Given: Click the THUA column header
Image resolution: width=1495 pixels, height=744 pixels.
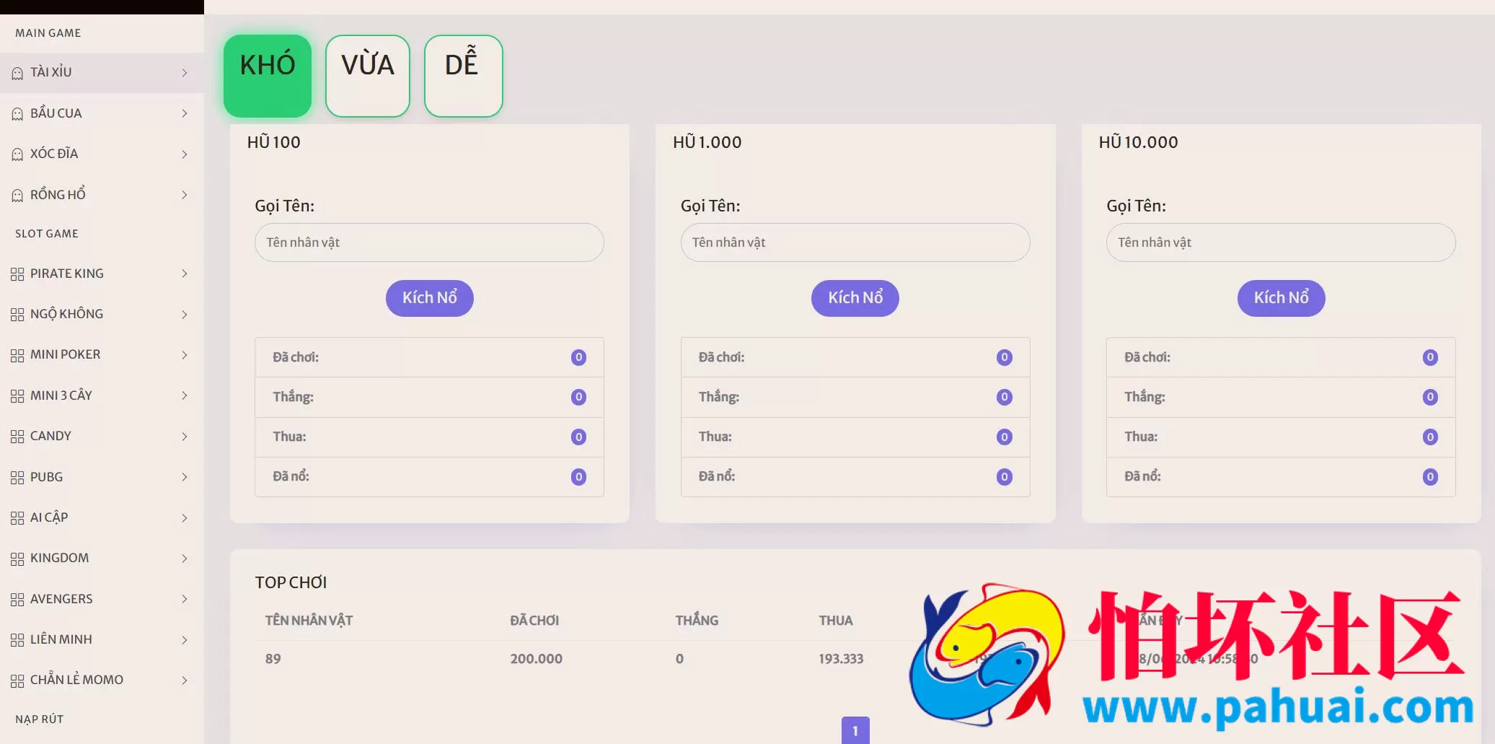Looking at the screenshot, I should pos(836,621).
